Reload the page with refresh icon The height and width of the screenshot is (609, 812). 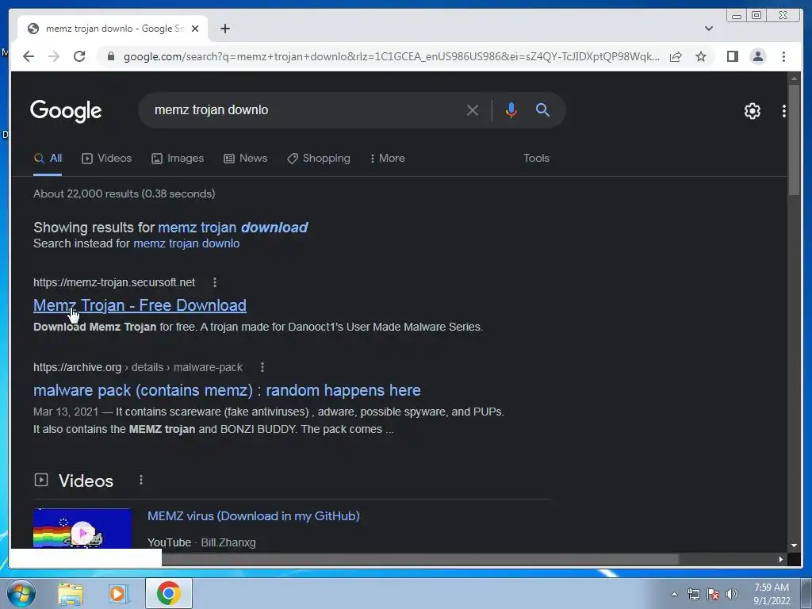[79, 56]
